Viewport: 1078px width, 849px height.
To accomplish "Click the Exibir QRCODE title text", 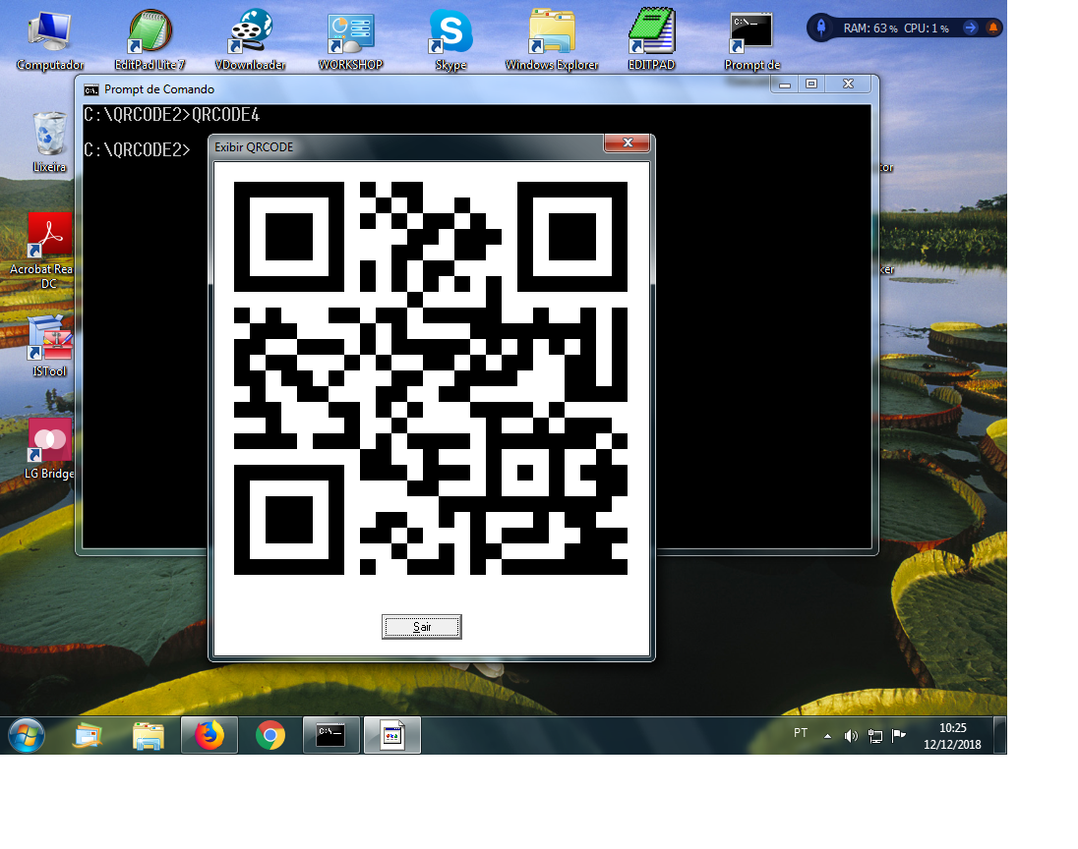I will coord(254,147).
